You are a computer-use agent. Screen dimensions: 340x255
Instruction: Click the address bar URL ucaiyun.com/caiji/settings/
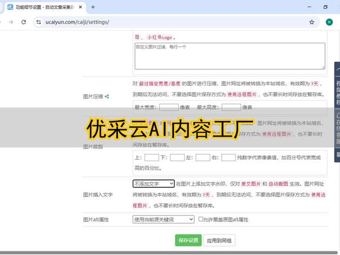77,22
